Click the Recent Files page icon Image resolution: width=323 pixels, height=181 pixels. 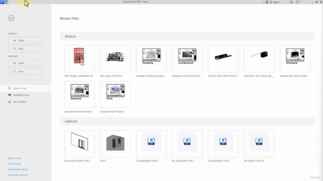click(x=10, y=88)
